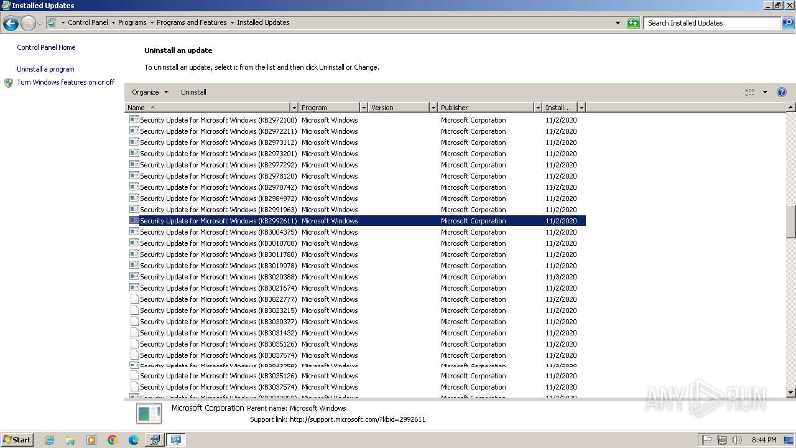
Task: Click the shield icon beside Windows features
Action: [9, 82]
